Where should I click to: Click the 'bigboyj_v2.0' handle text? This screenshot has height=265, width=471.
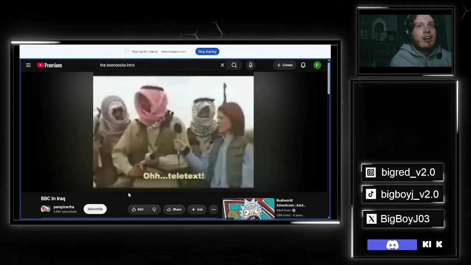click(x=410, y=194)
